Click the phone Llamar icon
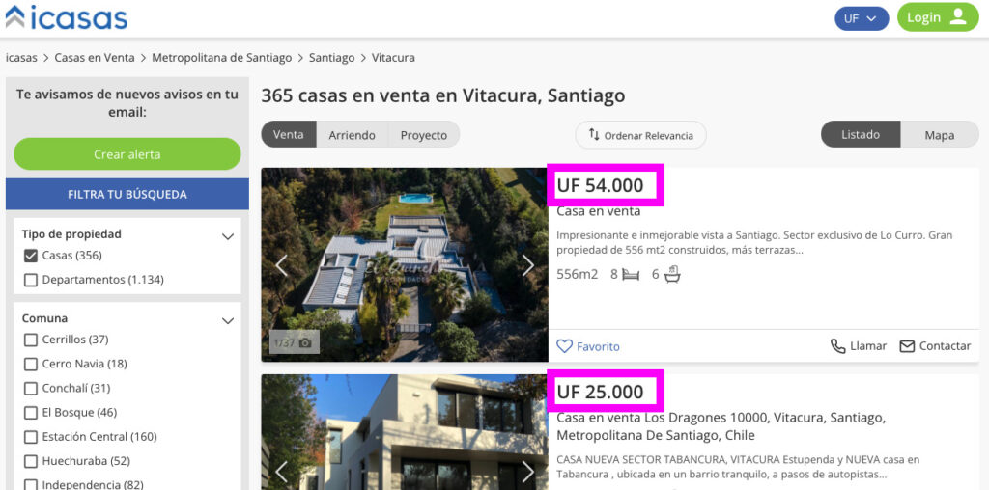The height and width of the screenshot is (490, 989). pos(837,346)
